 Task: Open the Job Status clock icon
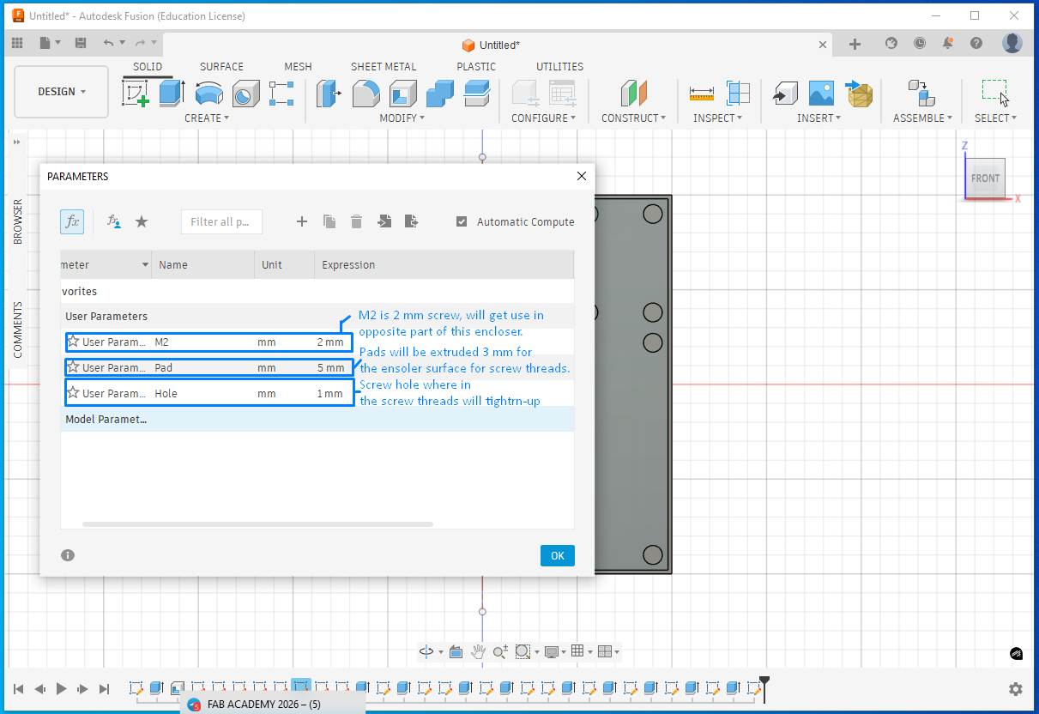pyautogui.click(x=920, y=43)
